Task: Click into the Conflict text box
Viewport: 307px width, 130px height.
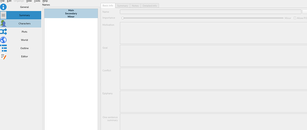Action: 213,79
